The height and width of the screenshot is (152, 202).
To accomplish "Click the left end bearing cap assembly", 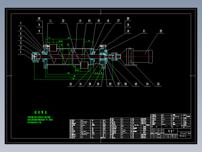I will [36, 57].
